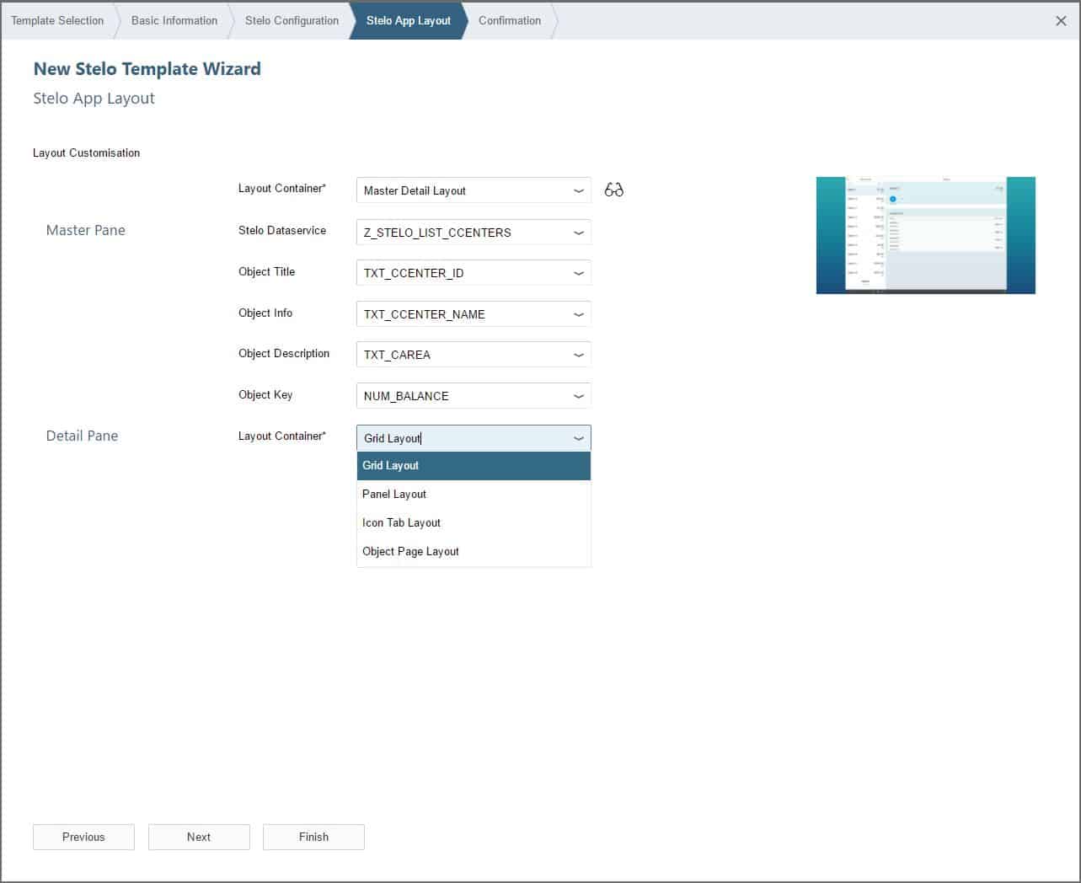Viewport: 1081px width, 883px height.
Task: Go to the Template Selection step
Action: (x=57, y=21)
